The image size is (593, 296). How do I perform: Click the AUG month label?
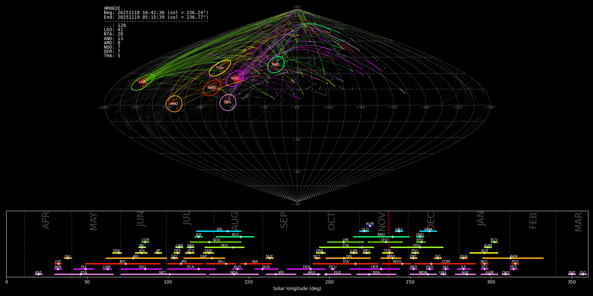click(235, 221)
